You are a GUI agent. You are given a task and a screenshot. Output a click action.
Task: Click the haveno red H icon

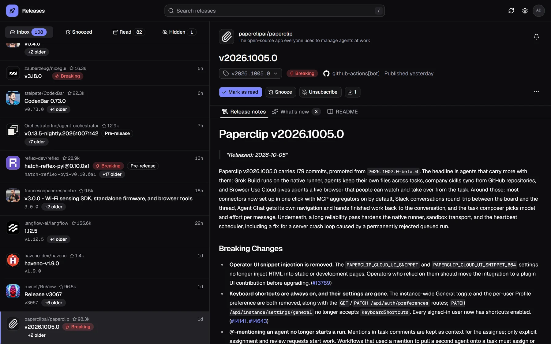pyautogui.click(x=13, y=260)
